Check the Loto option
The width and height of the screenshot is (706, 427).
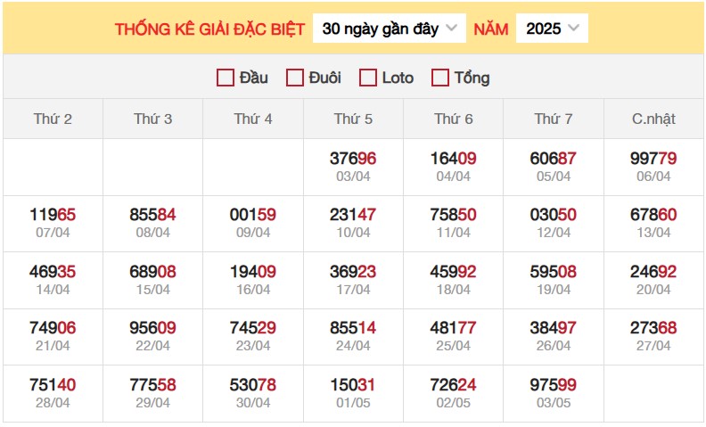click(x=368, y=78)
